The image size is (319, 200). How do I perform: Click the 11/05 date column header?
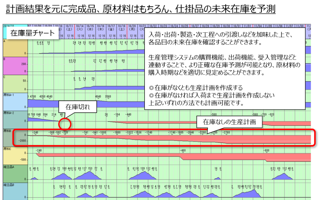(x=268, y=26)
